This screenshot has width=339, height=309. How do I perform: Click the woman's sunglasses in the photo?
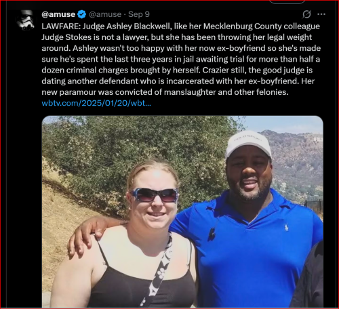155,194
